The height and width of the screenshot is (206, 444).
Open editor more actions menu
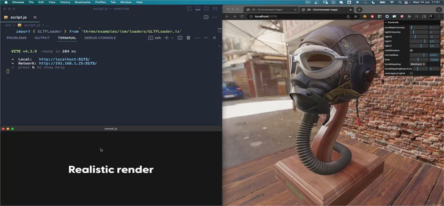coord(214,17)
